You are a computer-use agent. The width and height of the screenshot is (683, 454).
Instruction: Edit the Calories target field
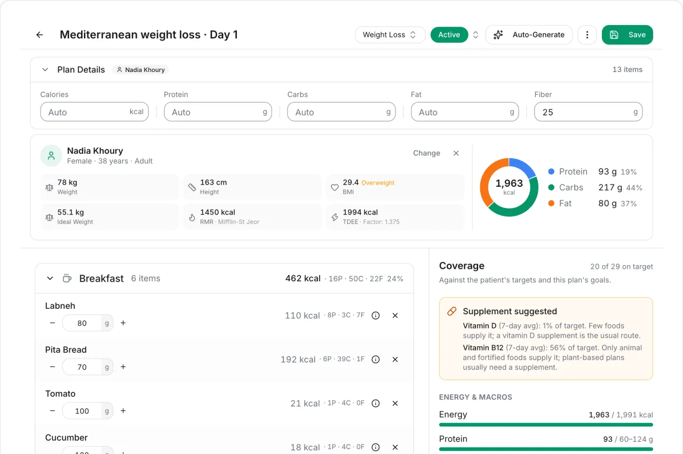[x=94, y=112]
